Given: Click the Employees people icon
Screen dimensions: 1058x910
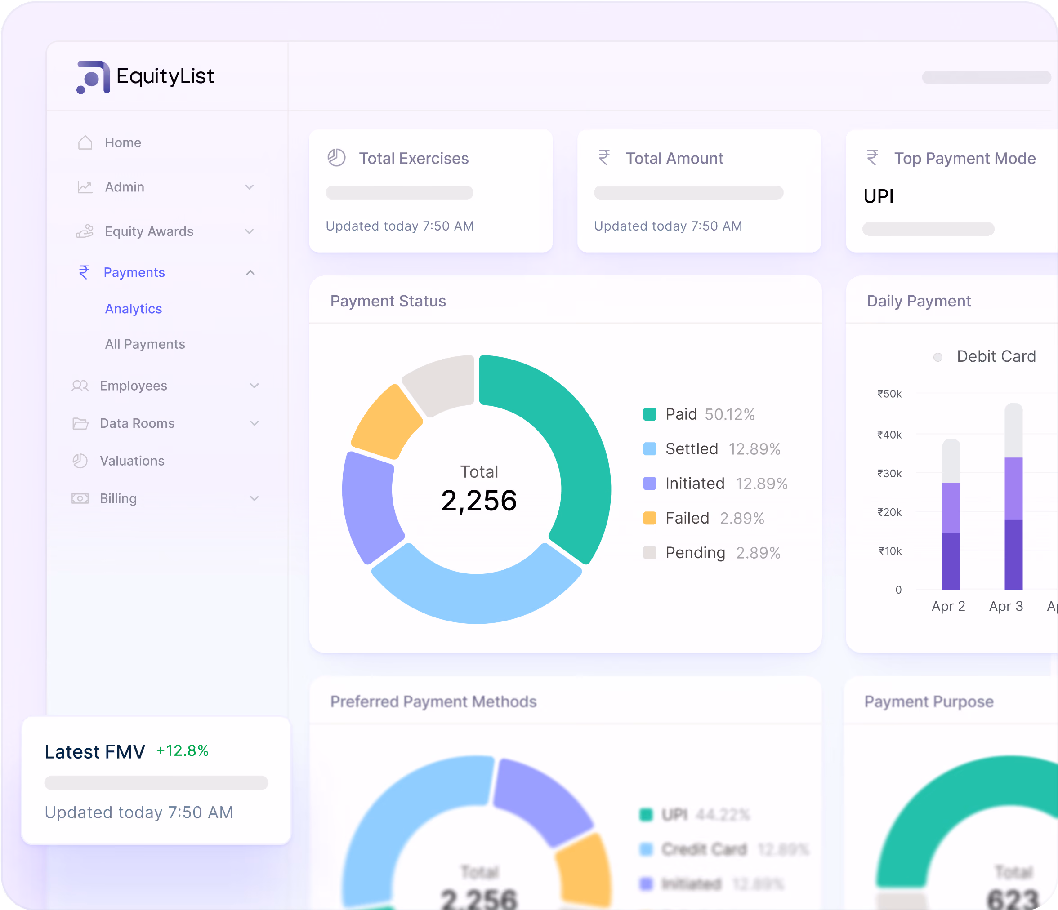Looking at the screenshot, I should point(80,386).
